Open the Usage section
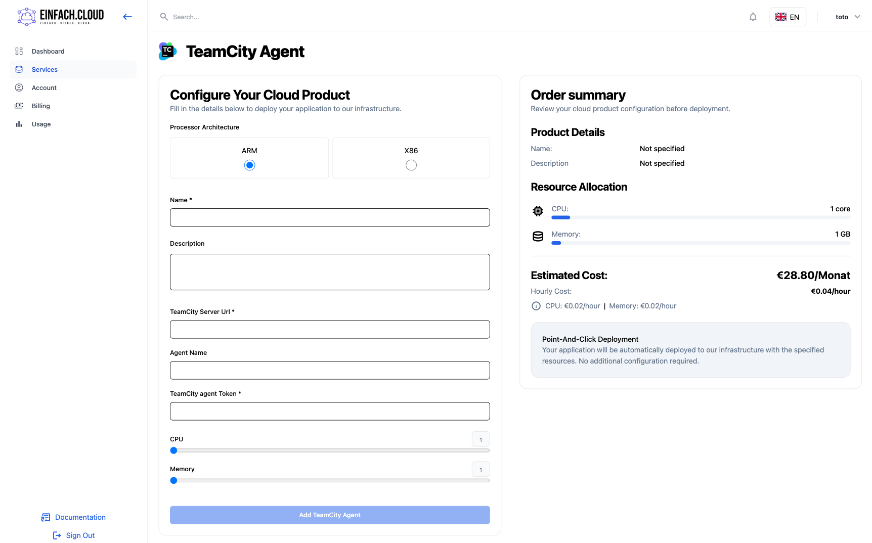This screenshot has height=543, width=872. pos(41,124)
